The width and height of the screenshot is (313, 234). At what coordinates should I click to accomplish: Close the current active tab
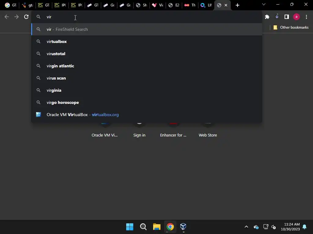[x=226, y=5]
